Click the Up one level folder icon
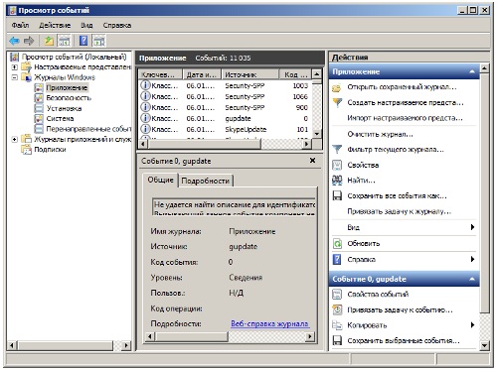Viewport: 497px width, 369px height. [49, 41]
